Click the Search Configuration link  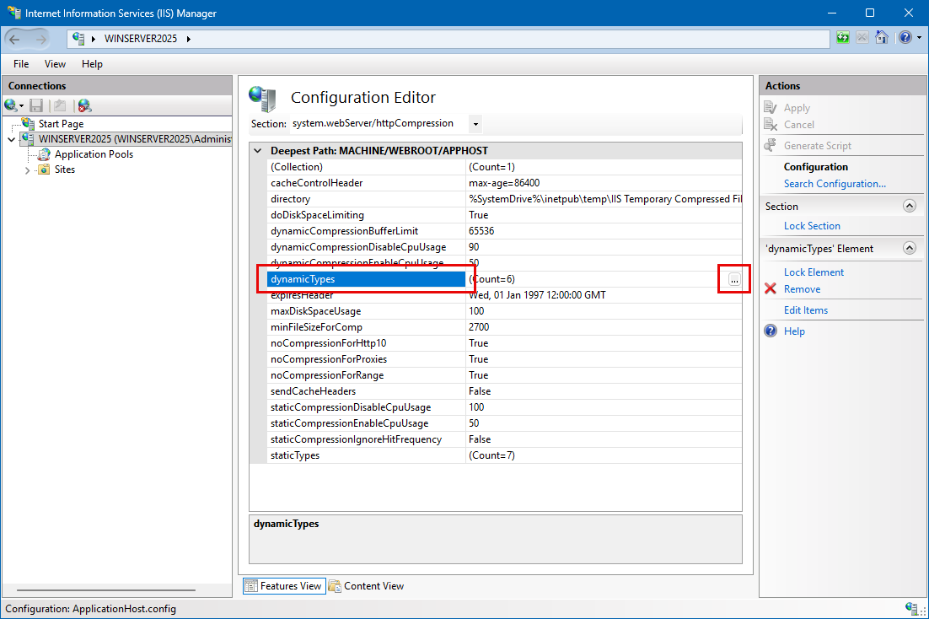(835, 184)
